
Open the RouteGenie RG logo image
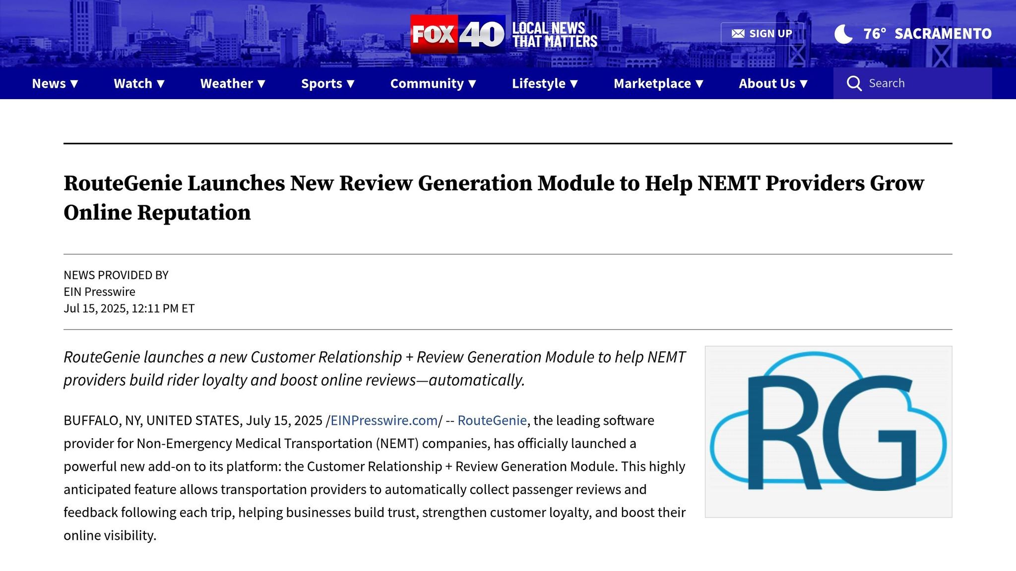828,432
